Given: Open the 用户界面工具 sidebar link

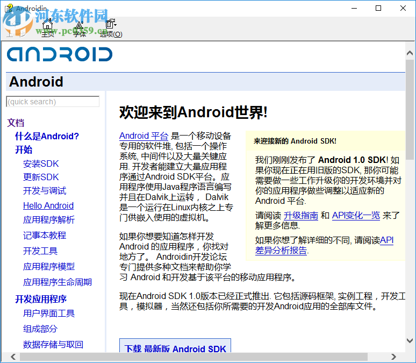Looking at the screenshot, I should tap(49, 314).
